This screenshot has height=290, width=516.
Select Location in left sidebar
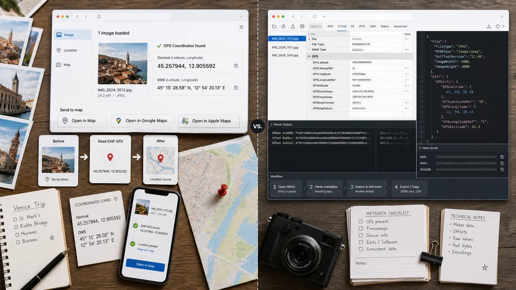[x=67, y=50]
